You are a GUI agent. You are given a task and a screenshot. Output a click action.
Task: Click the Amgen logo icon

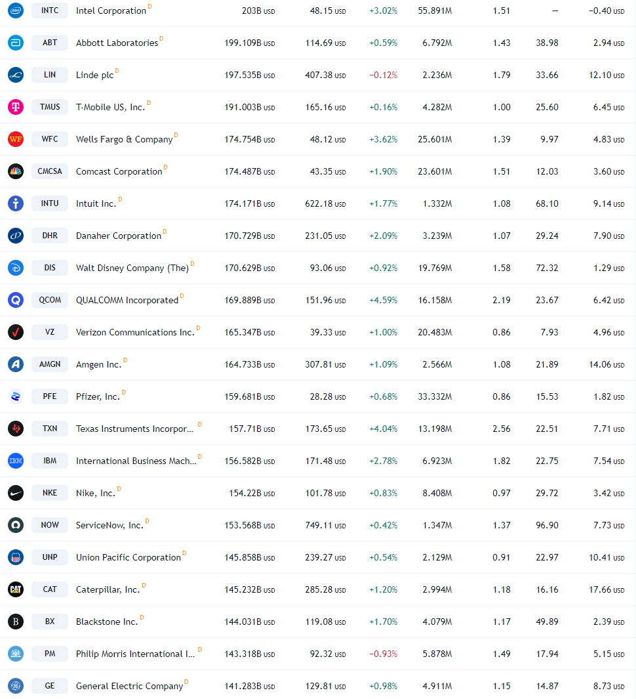[x=16, y=364]
